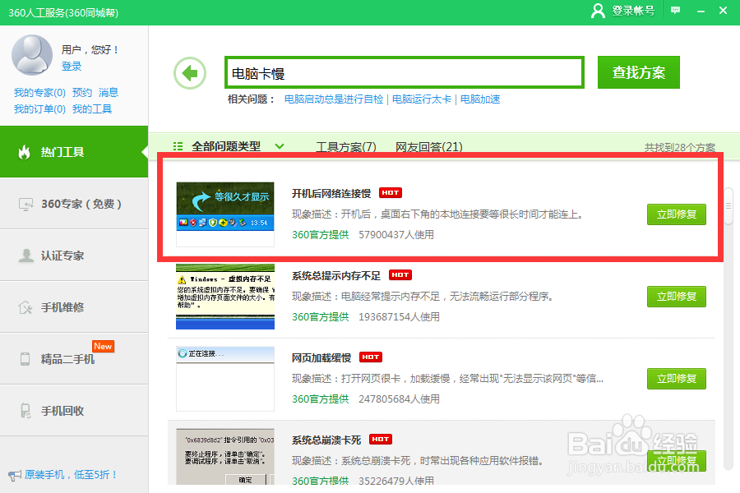The width and height of the screenshot is (740, 493).
Task: Click the 登录 link under user greeting
Action: (x=72, y=66)
